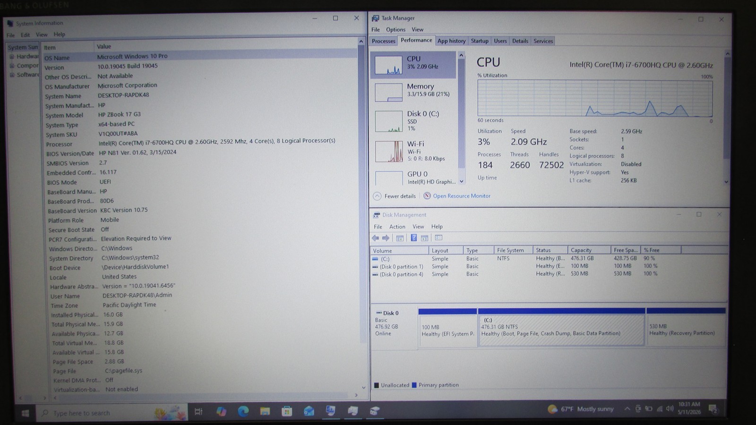Open Disk Management Action menu

[397, 227]
